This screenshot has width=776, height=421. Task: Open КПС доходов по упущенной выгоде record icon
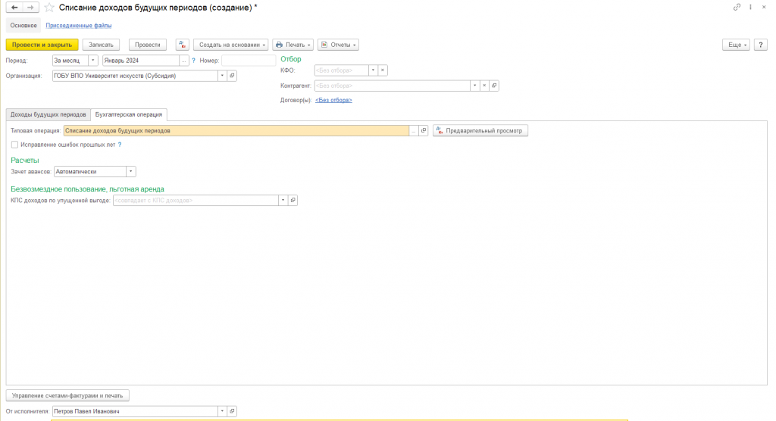click(293, 201)
